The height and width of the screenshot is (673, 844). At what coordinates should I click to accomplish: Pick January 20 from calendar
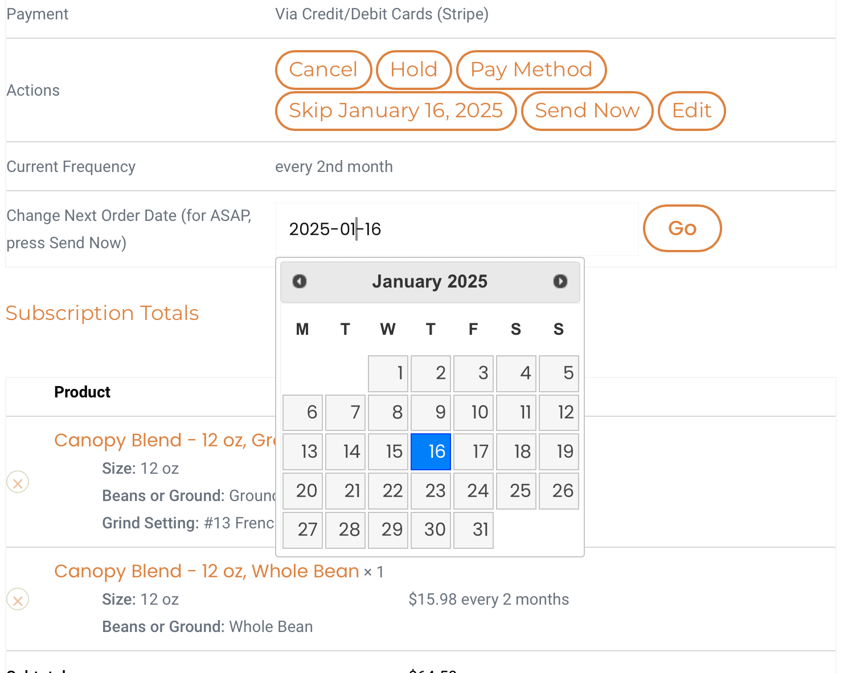[x=303, y=491]
